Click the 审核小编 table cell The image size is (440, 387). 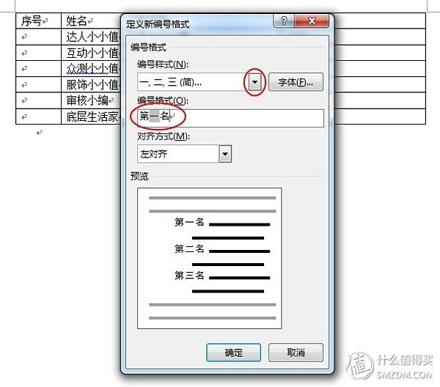pos(92,100)
